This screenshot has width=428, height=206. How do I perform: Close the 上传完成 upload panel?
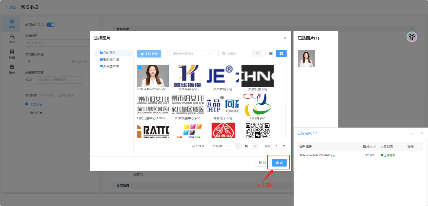coord(422,133)
